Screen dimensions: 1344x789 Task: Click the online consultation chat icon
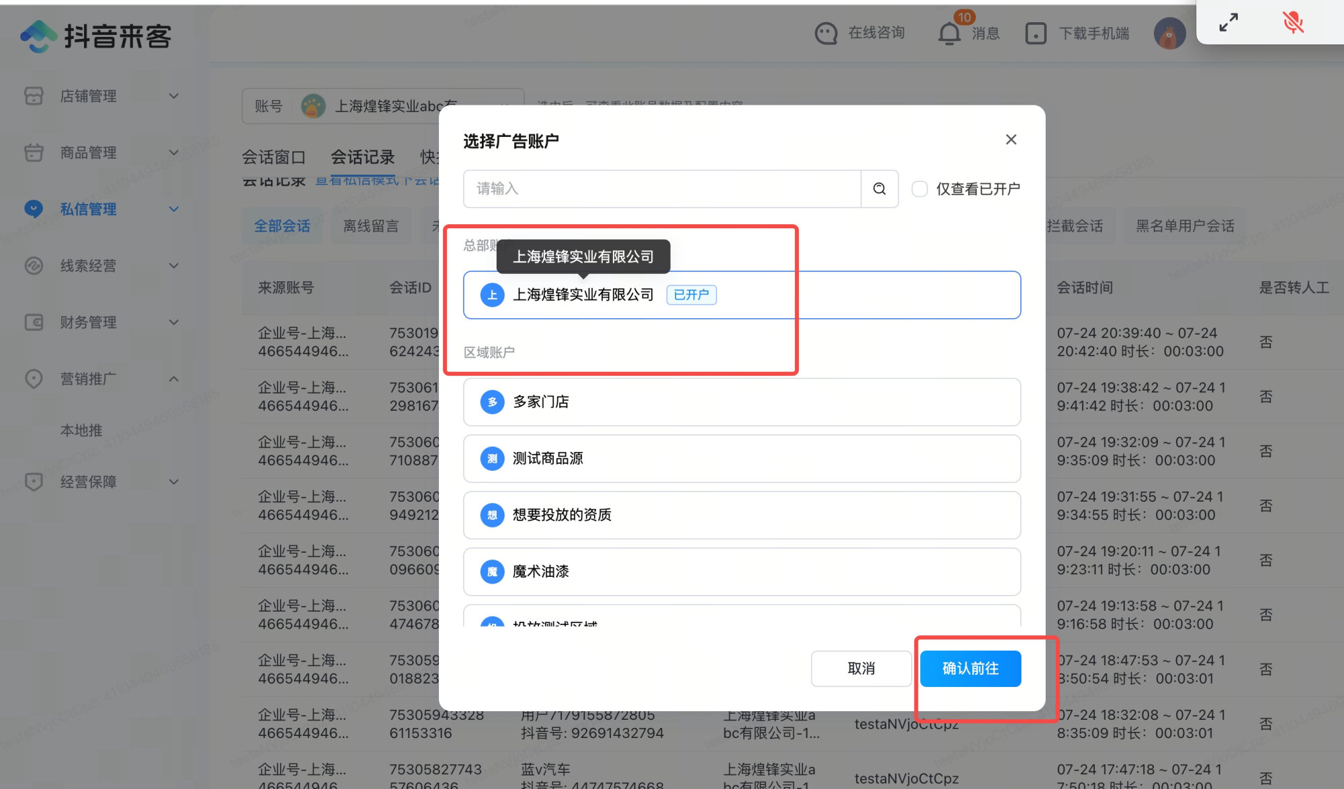[x=826, y=33]
